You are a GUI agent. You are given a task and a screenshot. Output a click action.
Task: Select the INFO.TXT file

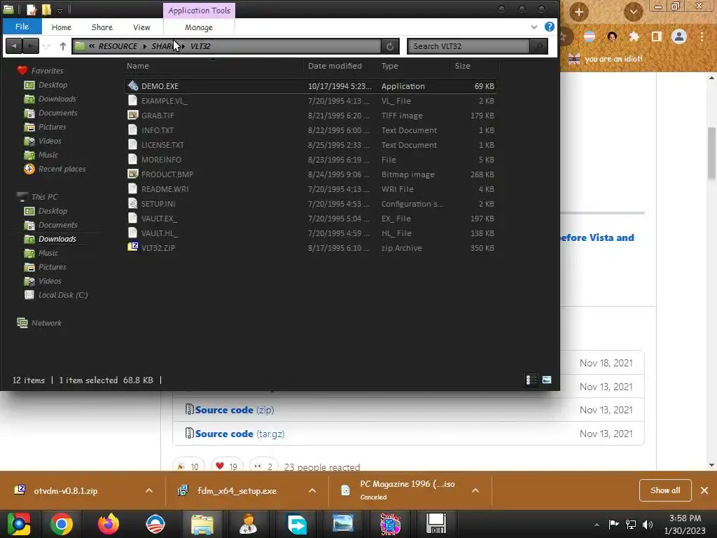coord(310,130)
